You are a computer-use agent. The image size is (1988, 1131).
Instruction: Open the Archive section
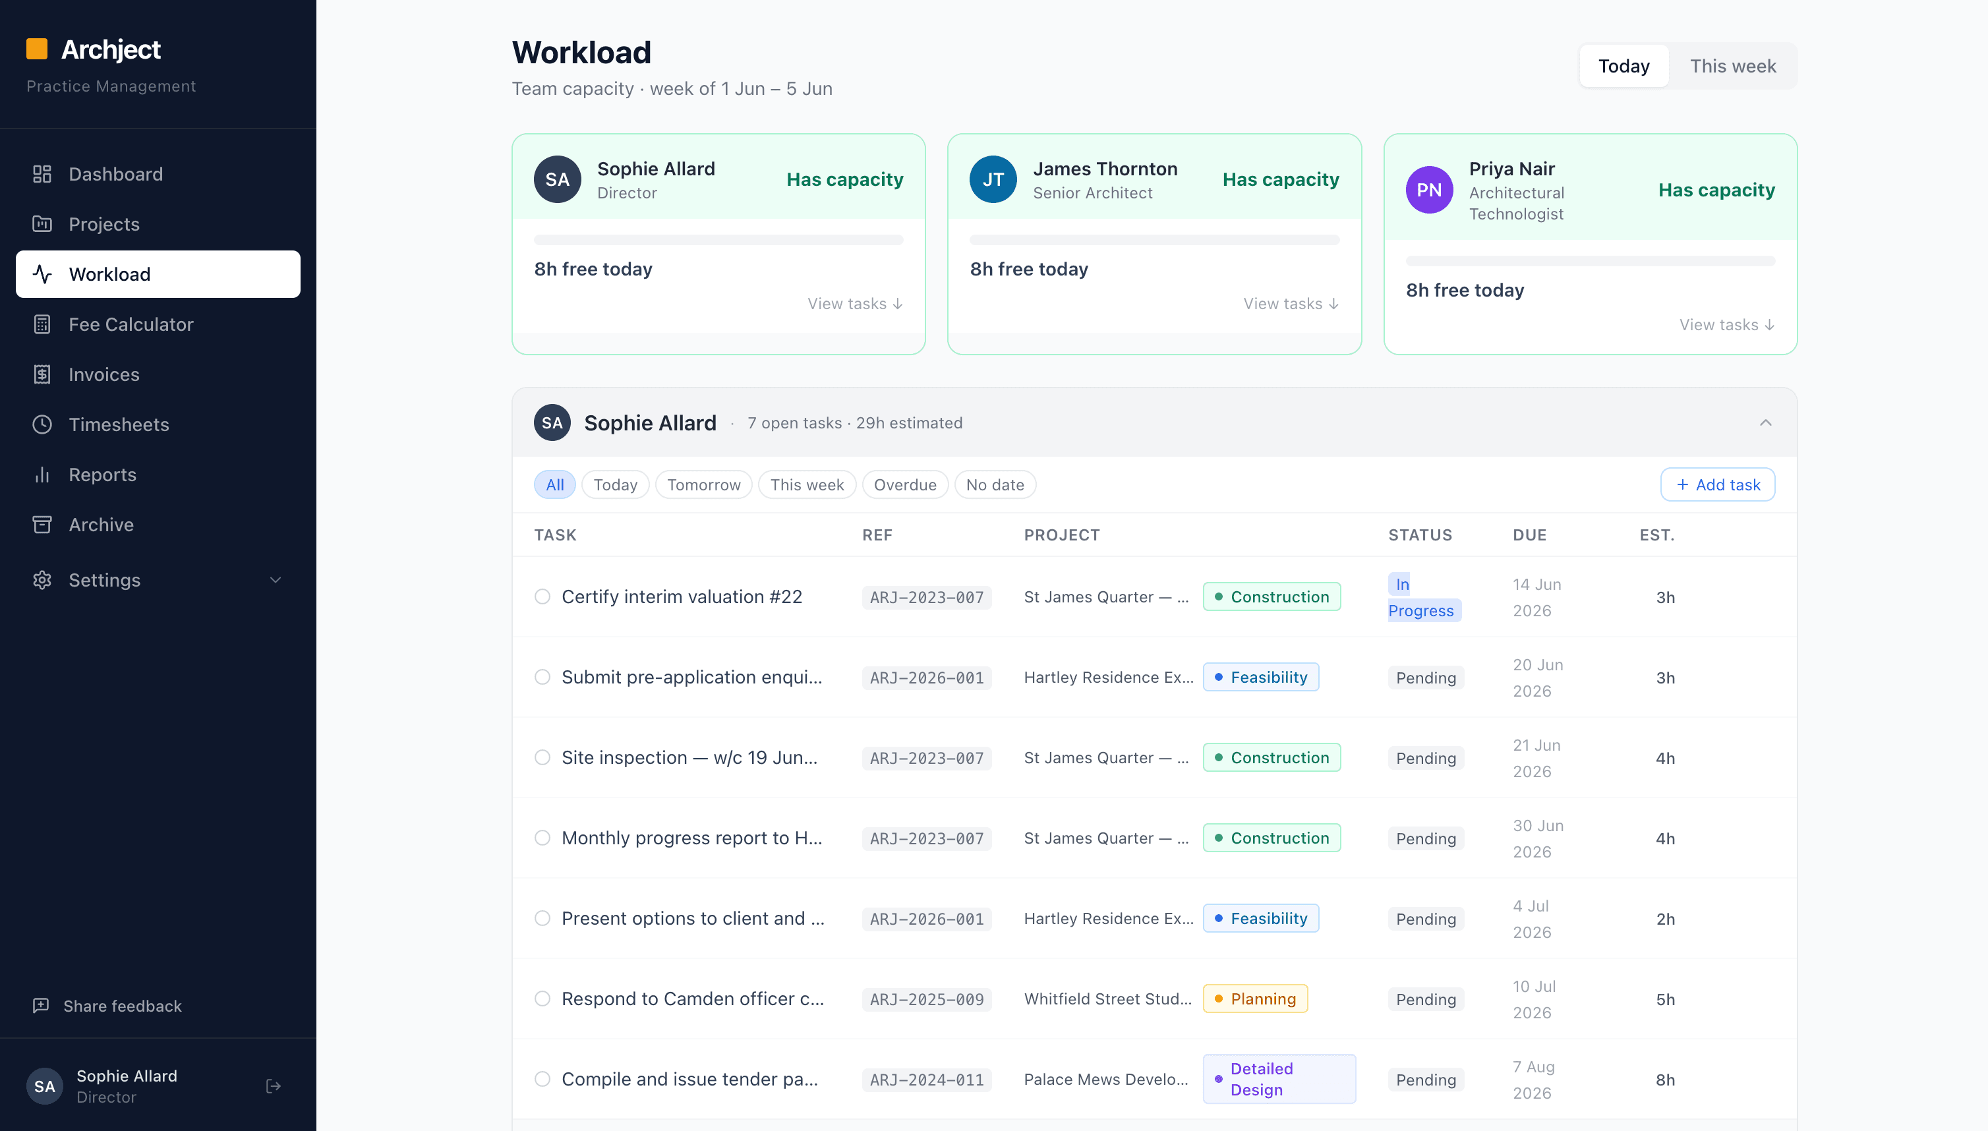coord(158,525)
